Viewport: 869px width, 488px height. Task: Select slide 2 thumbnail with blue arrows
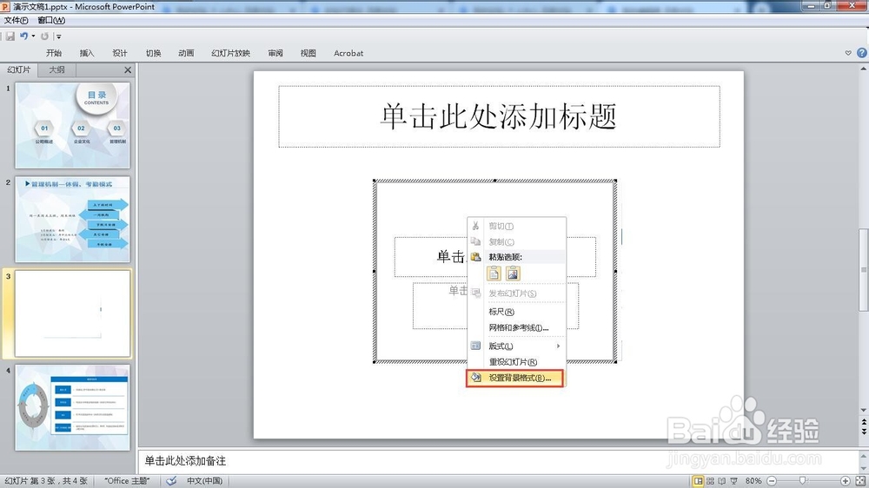[73, 220]
